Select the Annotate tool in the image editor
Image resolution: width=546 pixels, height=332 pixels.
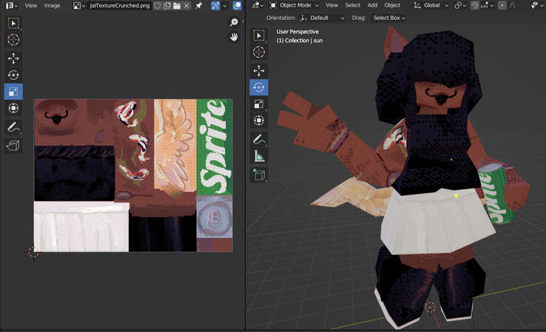pyautogui.click(x=13, y=127)
